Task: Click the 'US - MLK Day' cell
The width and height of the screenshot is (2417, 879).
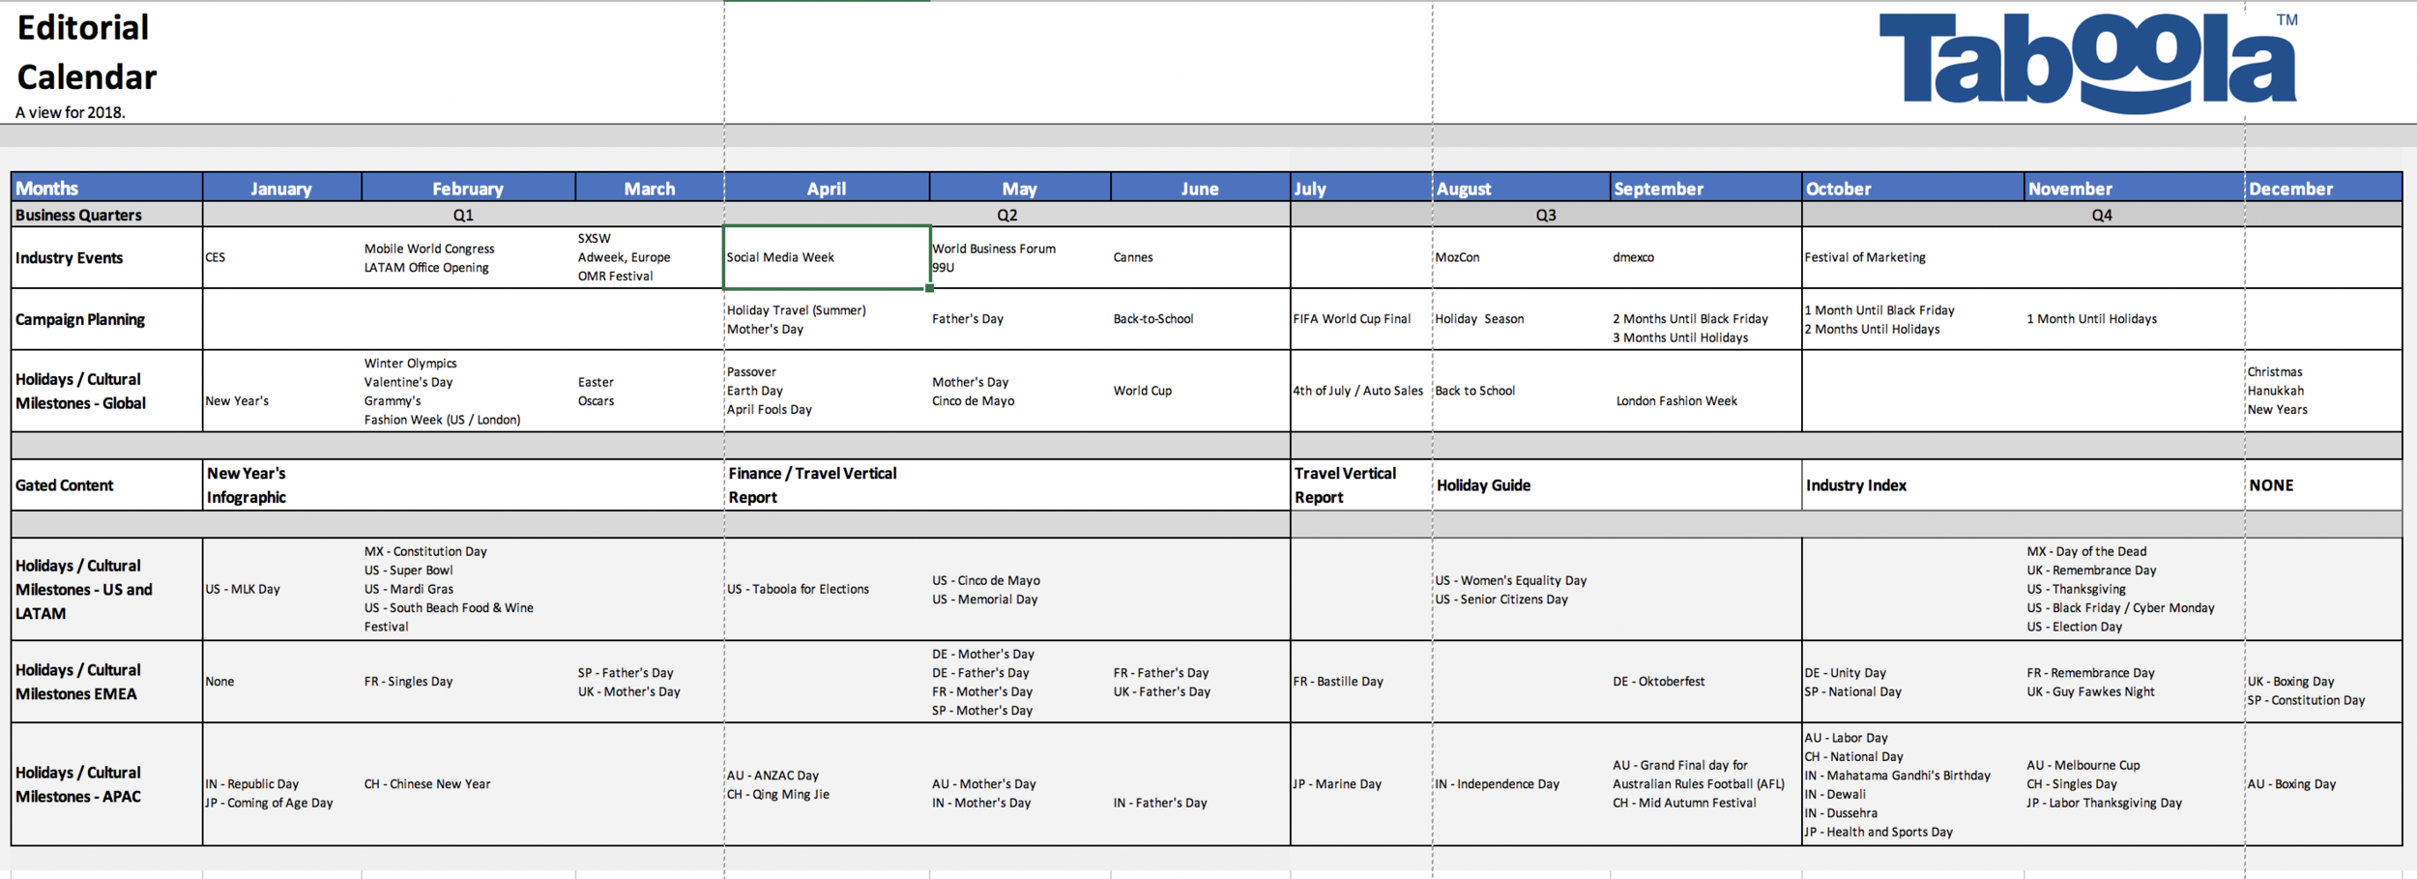Action: click(x=281, y=589)
